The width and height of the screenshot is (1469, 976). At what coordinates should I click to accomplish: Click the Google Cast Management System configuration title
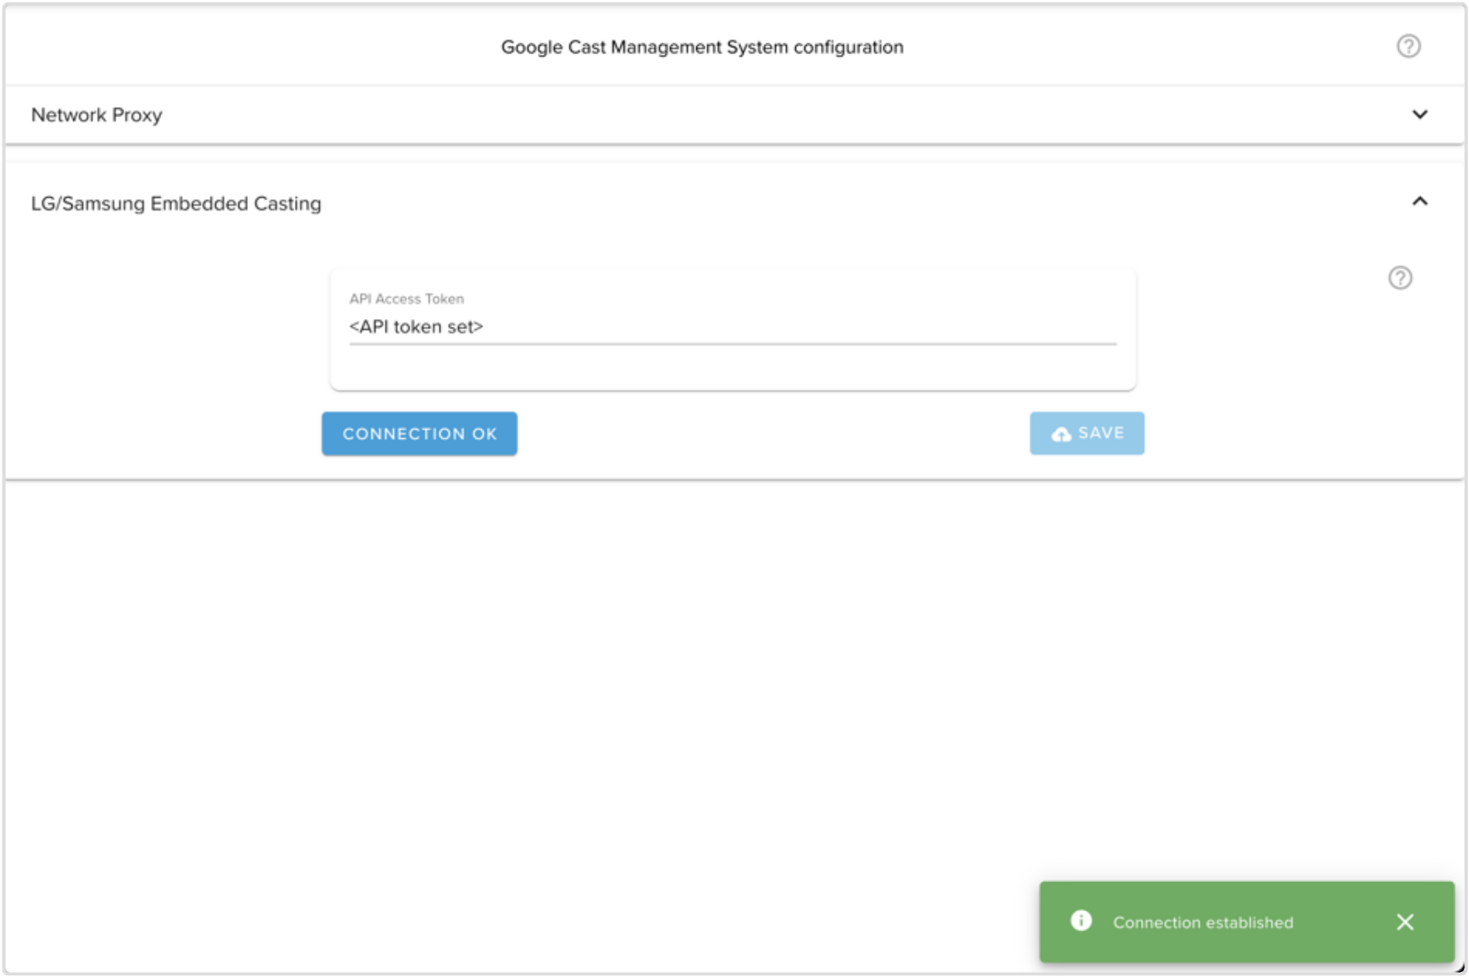point(701,47)
